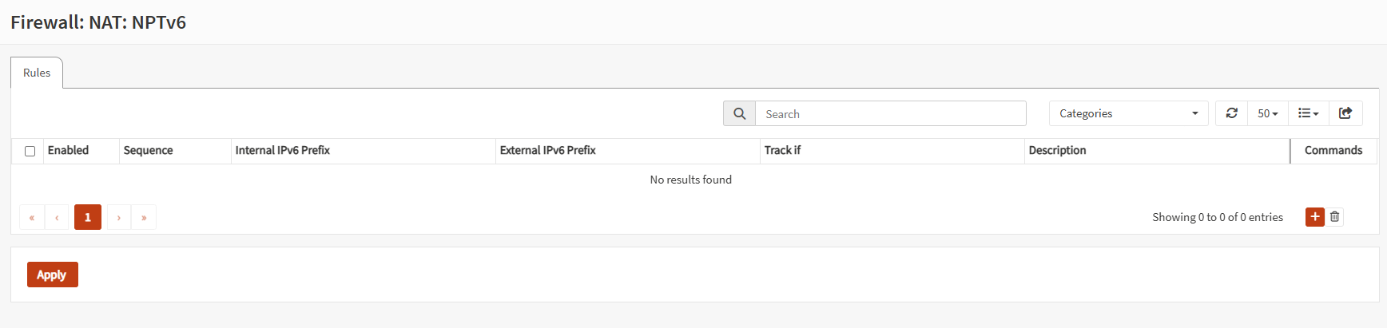Click the export rules icon
The image size is (1387, 328).
point(1345,113)
